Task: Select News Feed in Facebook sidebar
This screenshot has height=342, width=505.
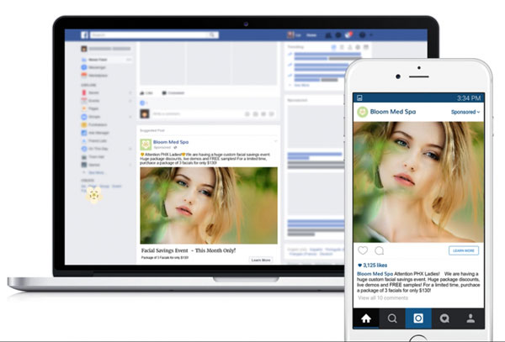Action: [93, 61]
